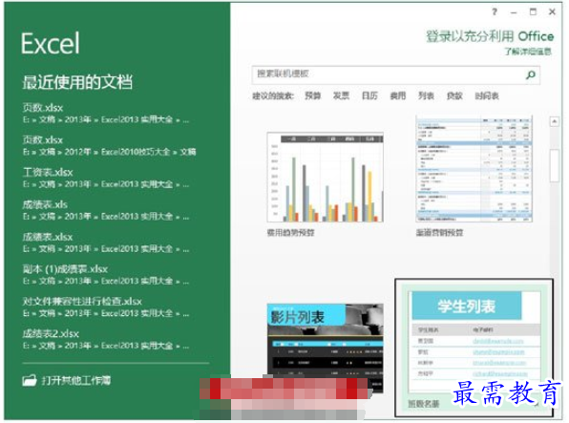The image size is (569, 423).
Task: Open recent document 成绩表.xlsx
Action: point(106,243)
